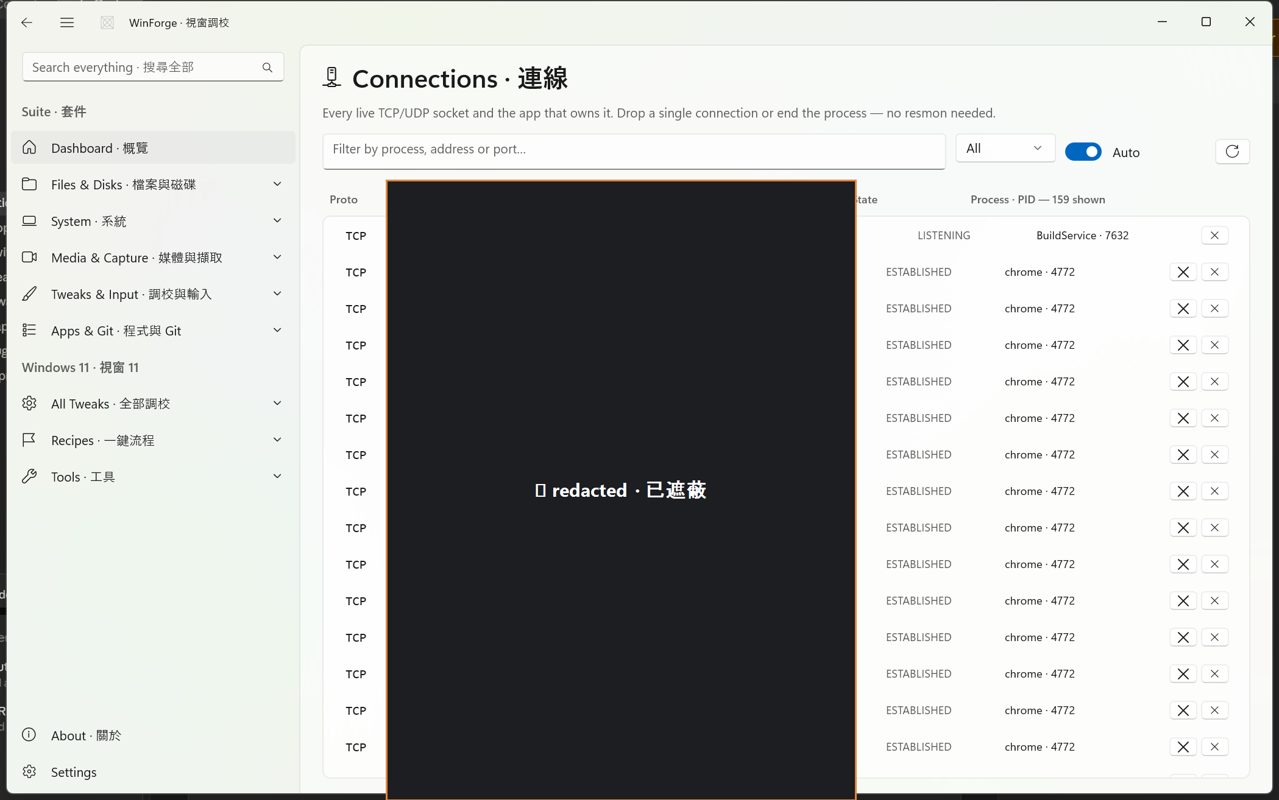Viewport: 1279px width, 800px height.
Task: Click the Proto column header
Action: click(344, 200)
